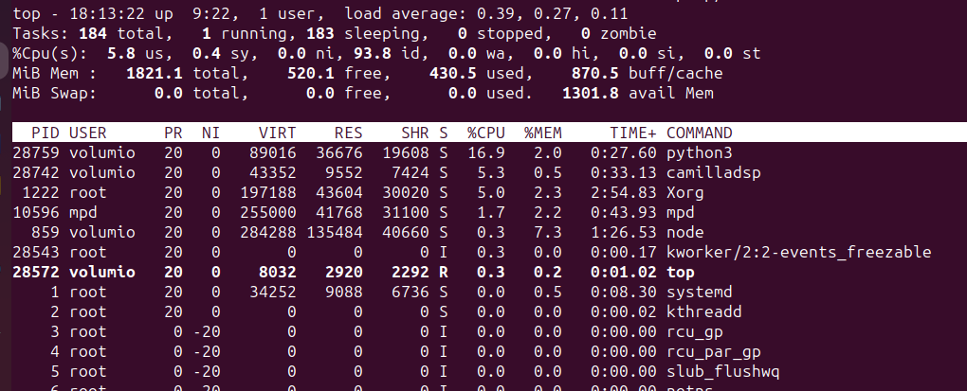The image size is (967, 391).
Task: Click the %MEM column header
Action: [x=543, y=133]
